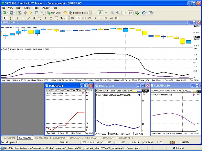The width and height of the screenshot is (202, 151).
Task: Select the H4 timeframe button
Action: (100, 18)
